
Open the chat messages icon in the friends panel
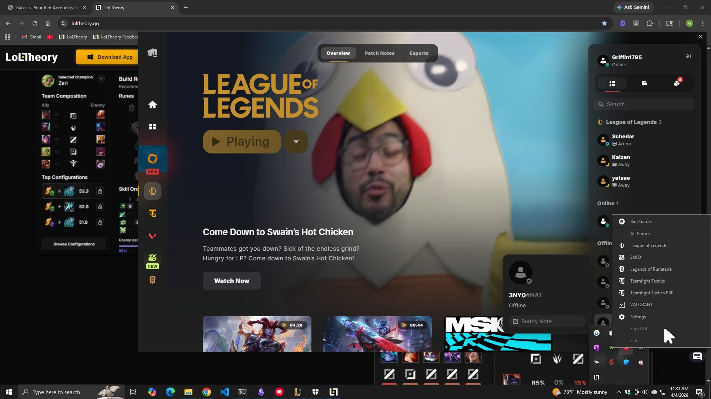coord(644,83)
